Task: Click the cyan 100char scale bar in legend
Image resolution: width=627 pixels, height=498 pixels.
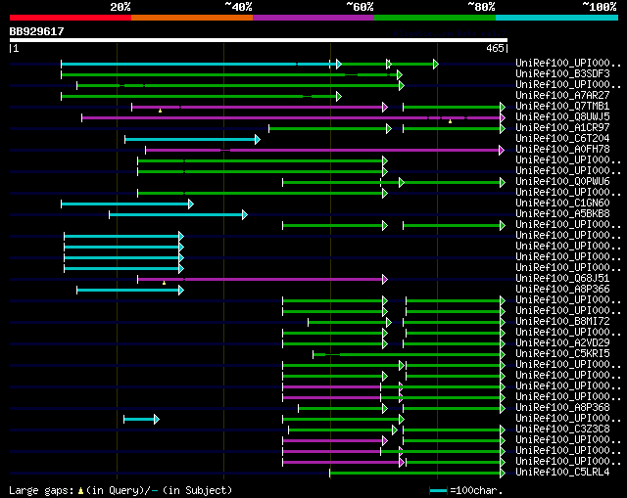Action: coord(438,490)
